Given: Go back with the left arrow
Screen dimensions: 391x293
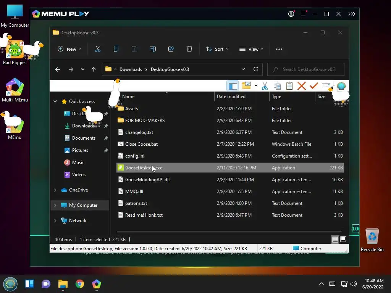Looking at the screenshot, I should click(x=58, y=69).
